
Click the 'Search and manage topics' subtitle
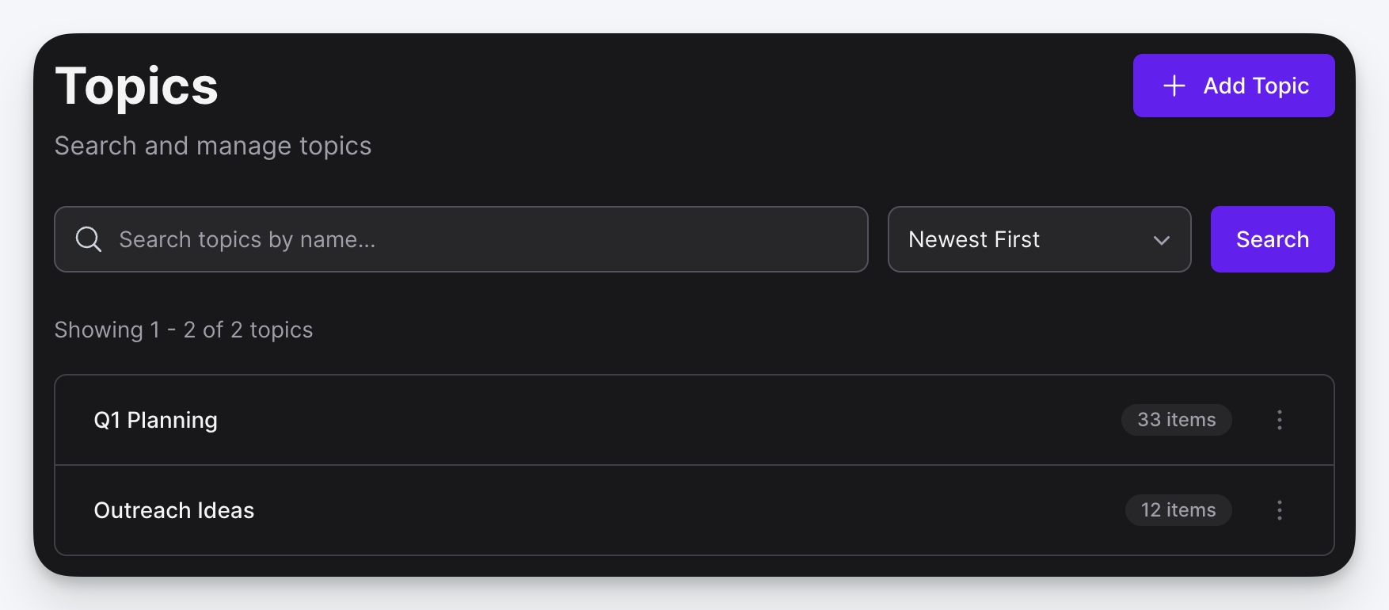pyautogui.click(x=213, y=146)
